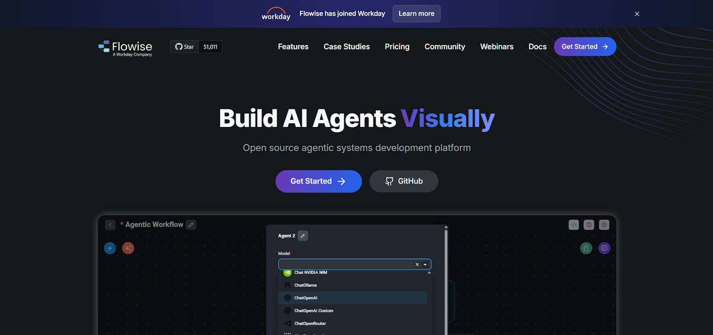The image size is (713, 335).
Task: Open the Community menu item
Action: [x=445, y=47]
